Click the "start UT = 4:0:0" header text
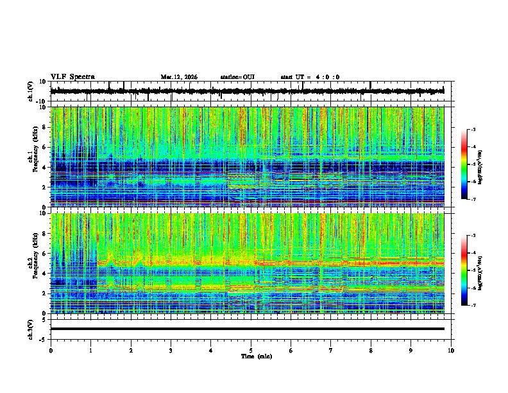Screen dimensions: 508x393 coord(310,77)
